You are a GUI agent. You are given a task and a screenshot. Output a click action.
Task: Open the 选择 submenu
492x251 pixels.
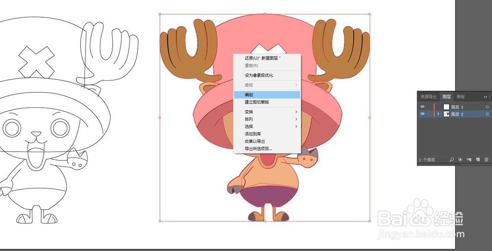point(267,126)
